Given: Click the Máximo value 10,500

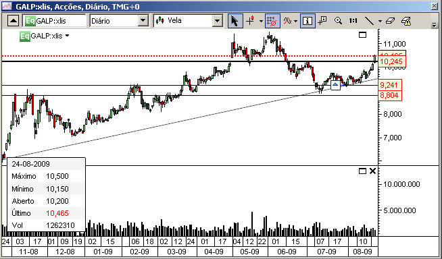Looking at the screenshot, I should tap(57, 176).
